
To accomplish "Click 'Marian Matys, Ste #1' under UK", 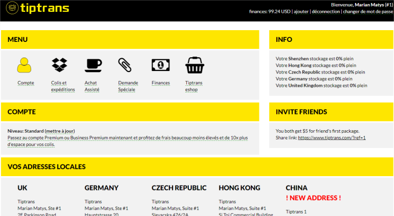I will coord(39,208).
